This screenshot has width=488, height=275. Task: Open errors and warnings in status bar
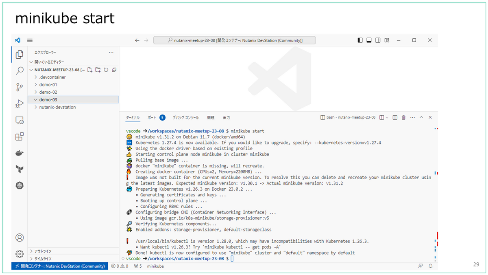point(120,266)
